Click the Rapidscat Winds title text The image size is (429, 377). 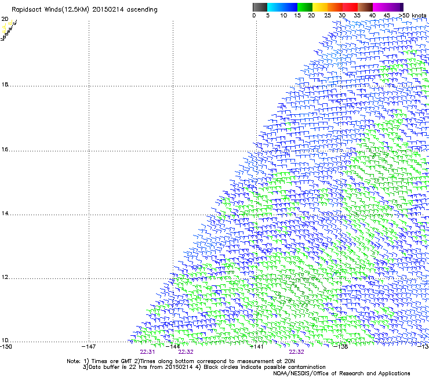click(85, 10)
